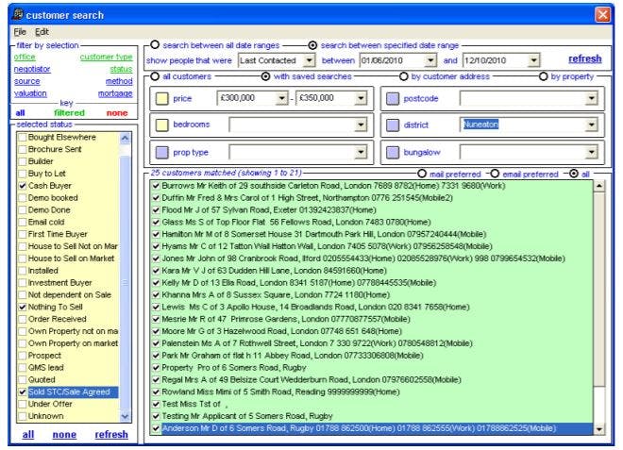Select the by property radio button
The height and width of the screenshot is (450, 623).
pos(543,76)
